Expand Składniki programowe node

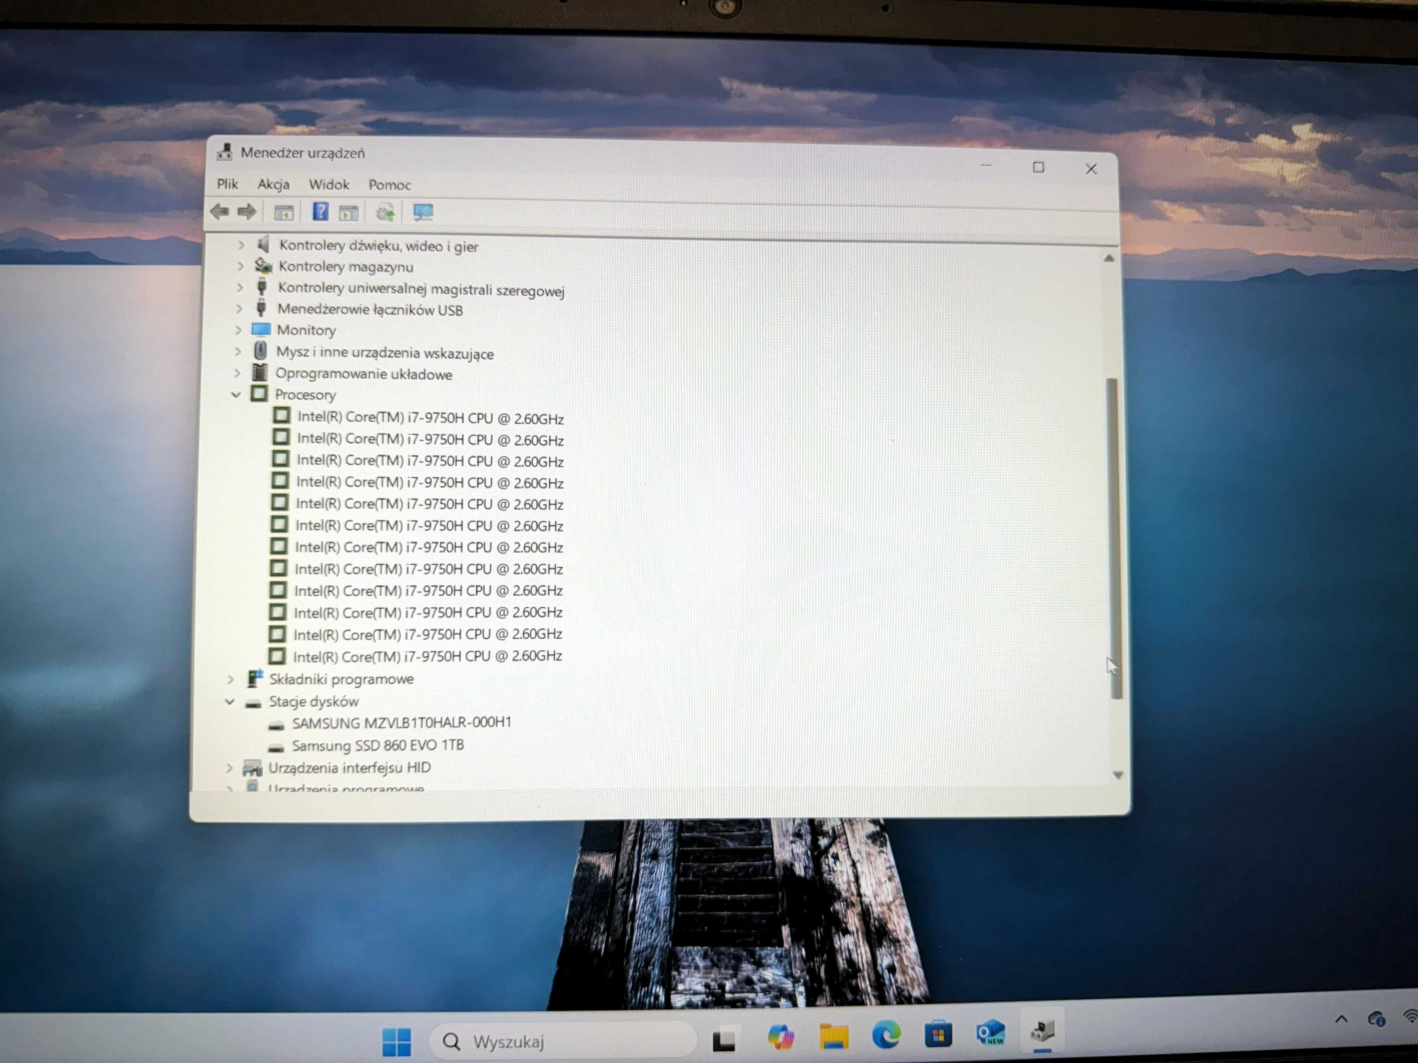click(x=231, y=678)
